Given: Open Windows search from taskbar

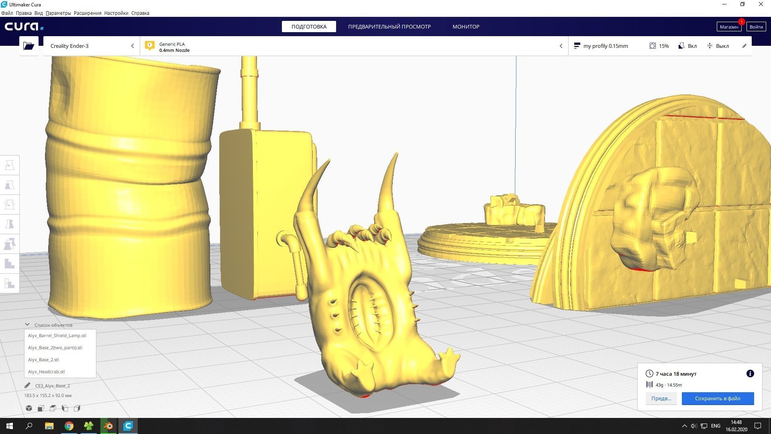Looking at the screenshot, I should [x=29, y=426].
